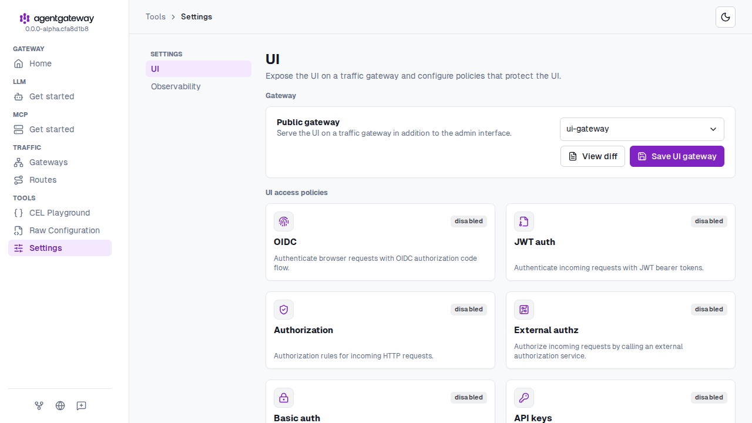This screenshot has width=752, height=423.
Task: Click the disabled badge on JWT auth card
Action: pos(709,221)
